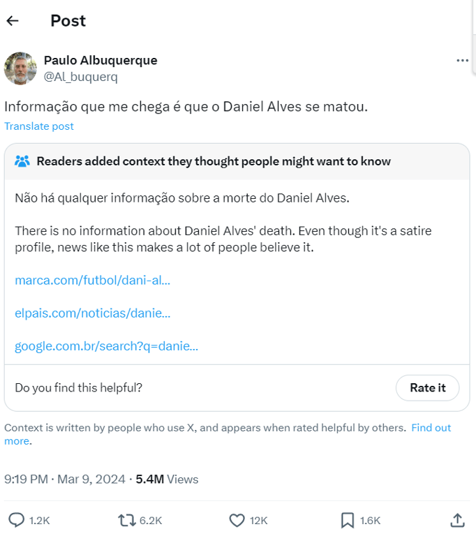Click the Find out more link
476x536 pixels.
point(431,428)
